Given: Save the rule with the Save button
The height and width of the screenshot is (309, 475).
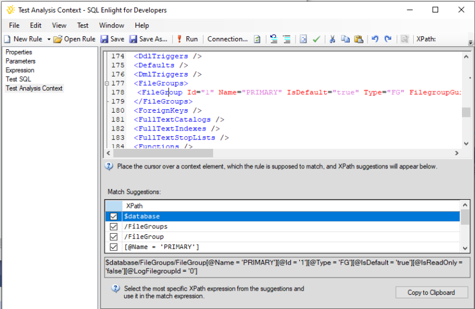Looking at the screenshot, I should click(x=112, y=39).
